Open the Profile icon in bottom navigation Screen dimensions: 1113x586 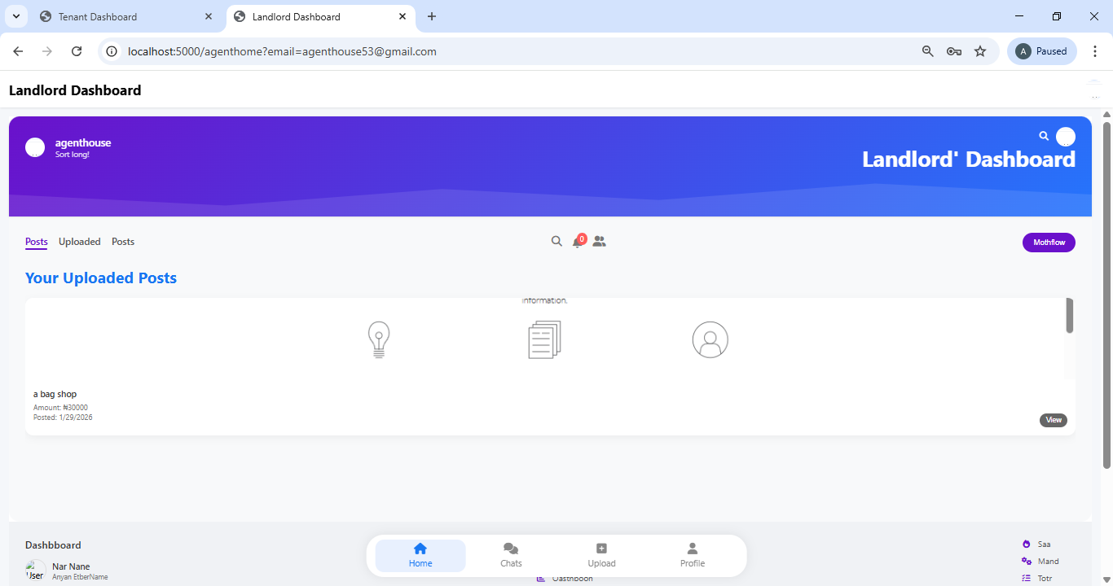692,554
